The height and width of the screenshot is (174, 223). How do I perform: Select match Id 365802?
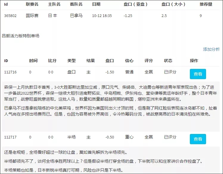click(x=10, y=16)
